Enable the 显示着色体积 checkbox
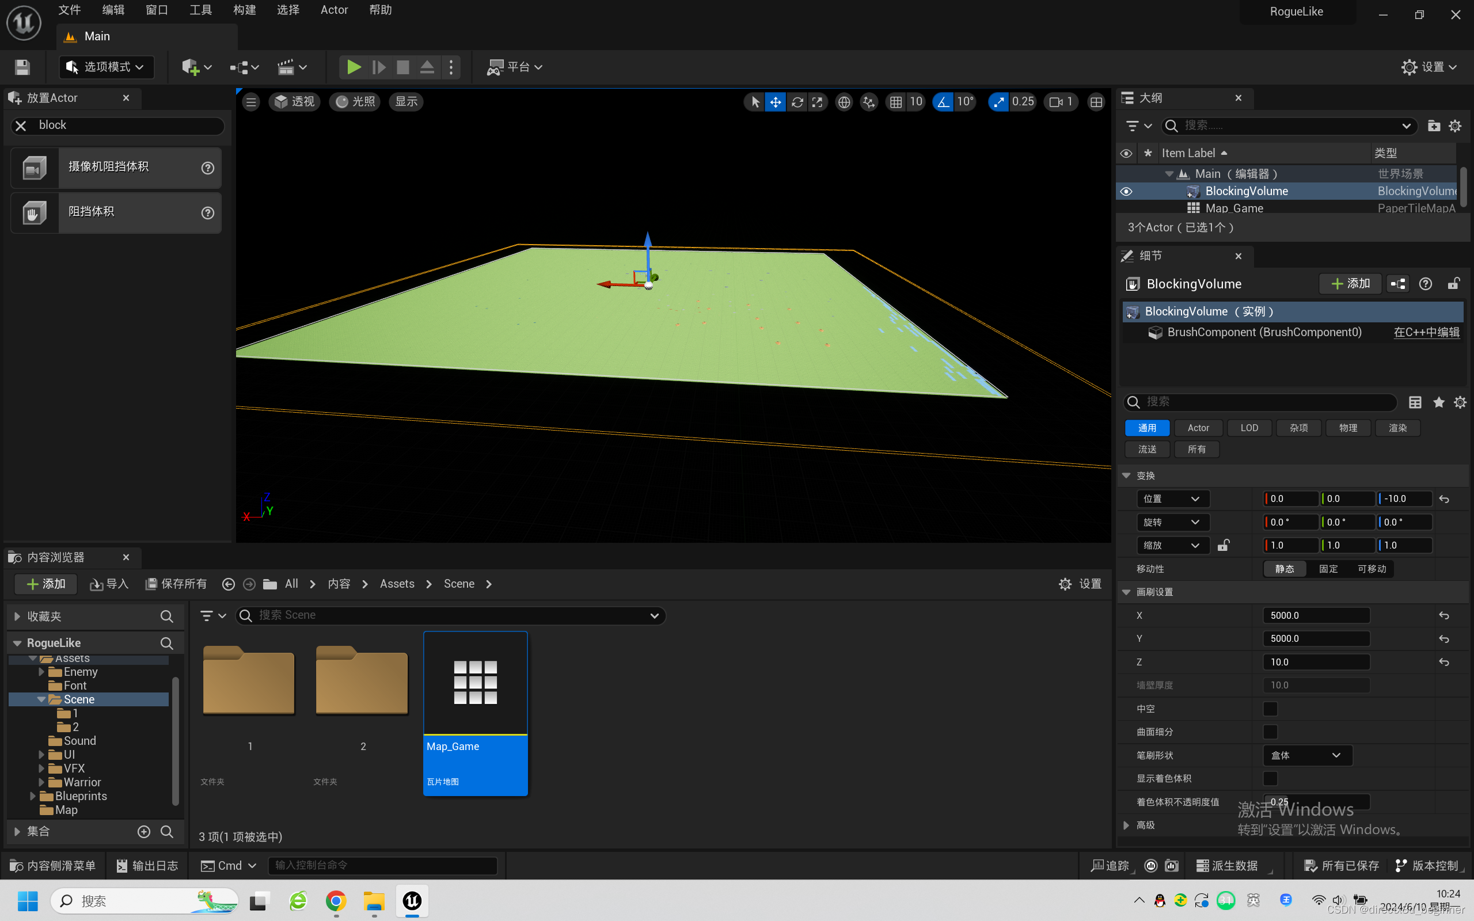This screenshot has height=921, width=1474. 1270,778
